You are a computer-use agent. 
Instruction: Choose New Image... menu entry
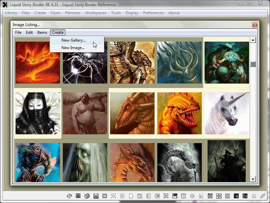(x=73, y=48)
